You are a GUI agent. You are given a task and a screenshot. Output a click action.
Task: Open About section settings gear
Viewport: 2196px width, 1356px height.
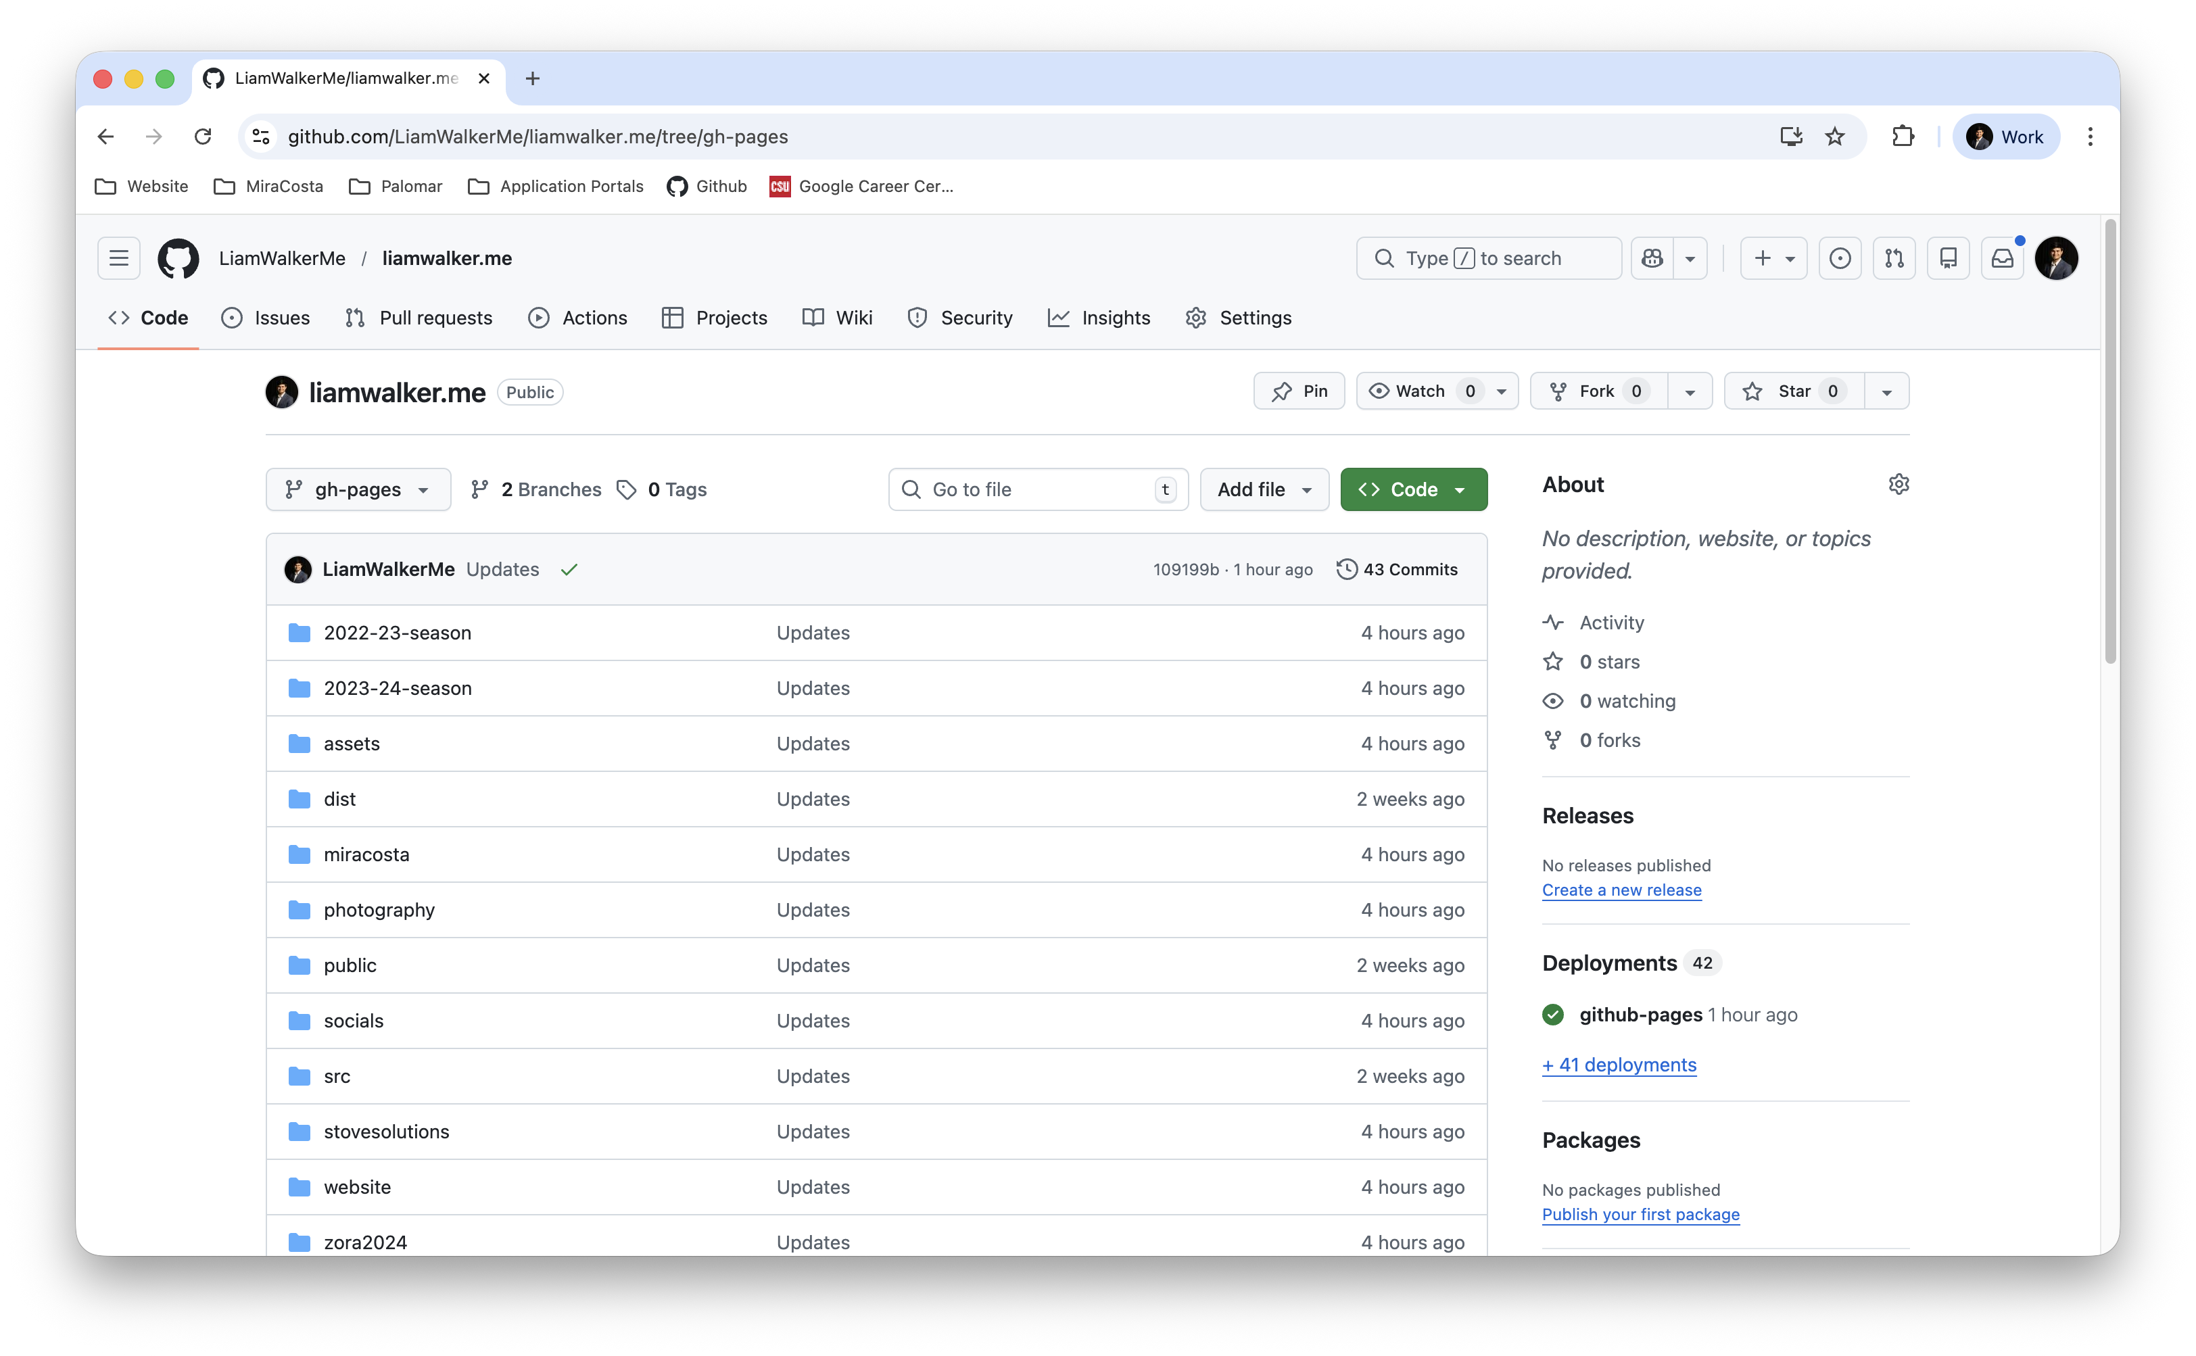(x=1899, y=484)
